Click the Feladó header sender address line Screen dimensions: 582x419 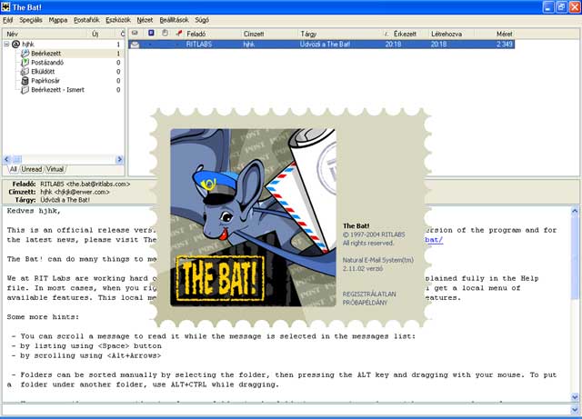coord(85,185)
